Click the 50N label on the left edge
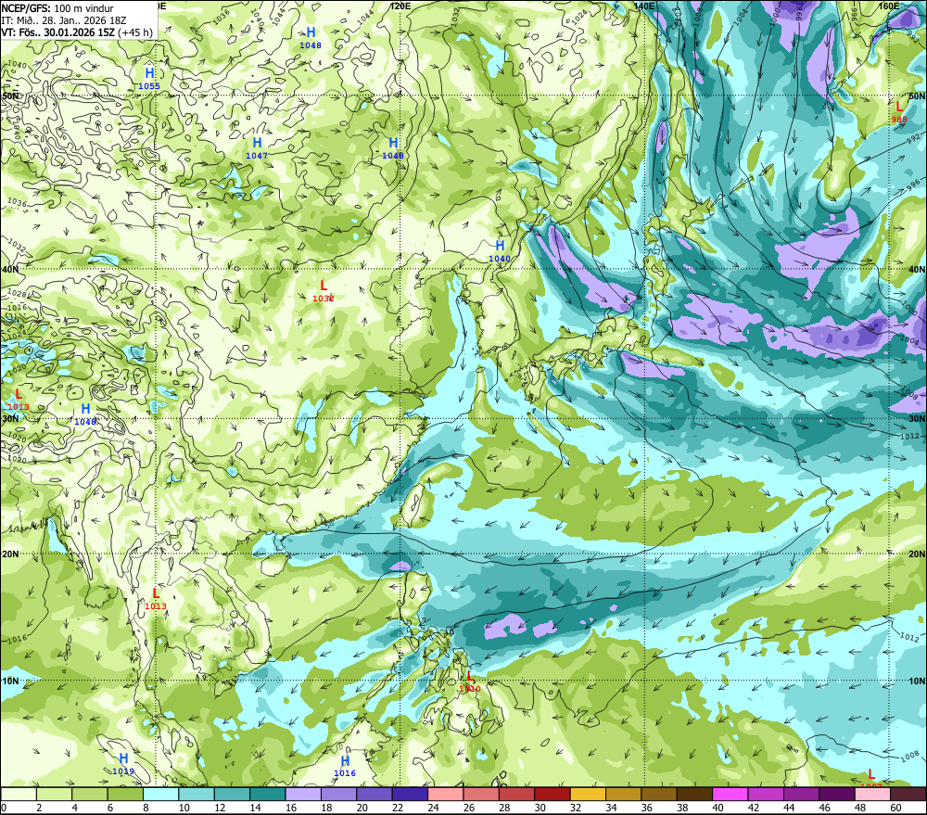Image resolution: width=927 pixels, height=815 pixels. pyautogui.click(x=10, y=96)
